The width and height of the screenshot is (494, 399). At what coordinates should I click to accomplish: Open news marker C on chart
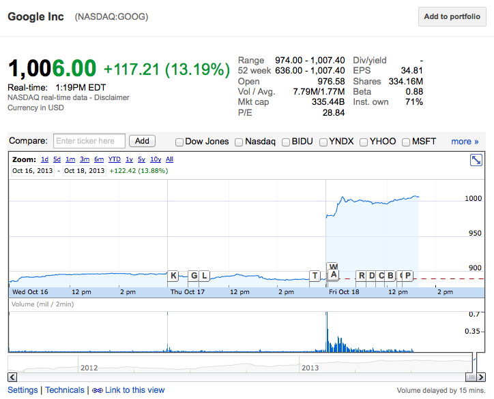pos(381,276)
